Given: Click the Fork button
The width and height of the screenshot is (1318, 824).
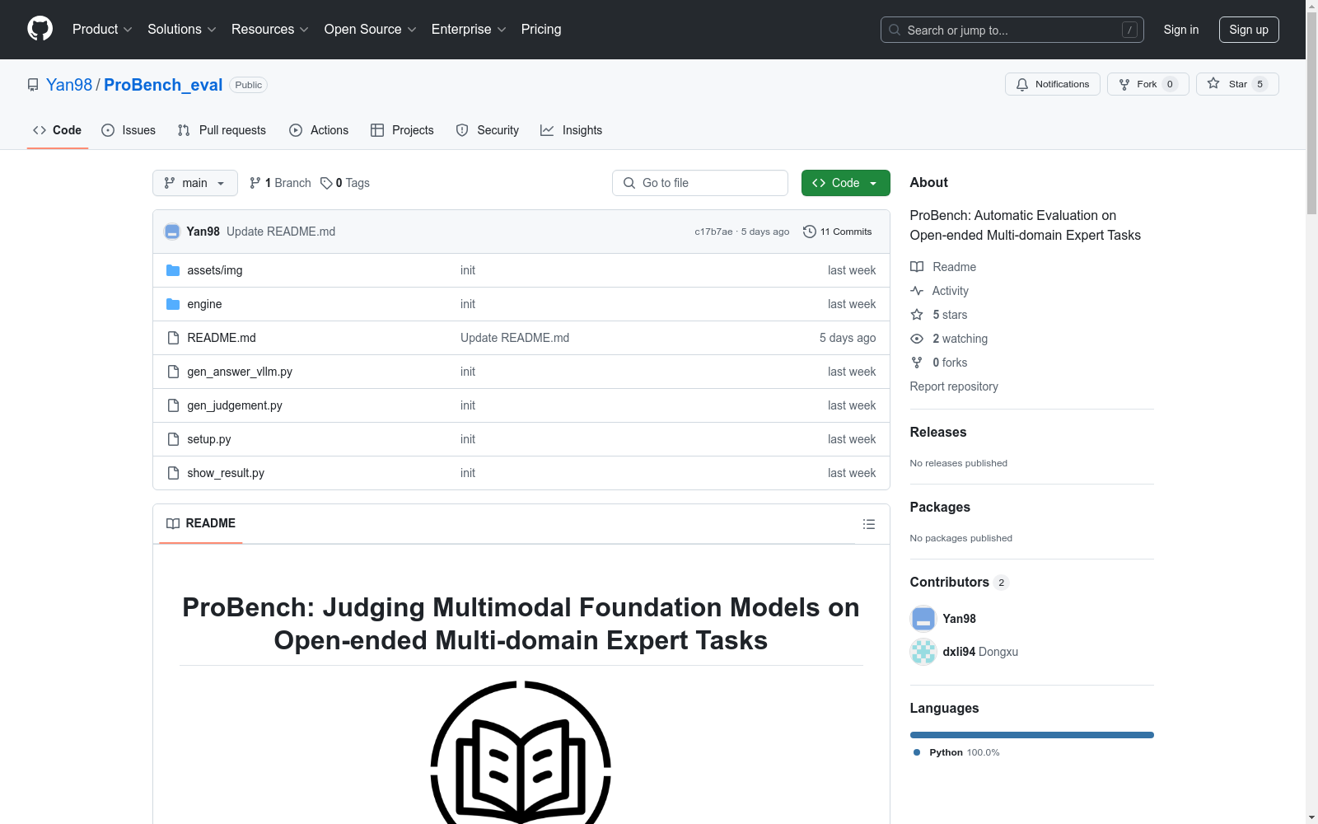Looking at the screenshot, I should pos(1148,84).
